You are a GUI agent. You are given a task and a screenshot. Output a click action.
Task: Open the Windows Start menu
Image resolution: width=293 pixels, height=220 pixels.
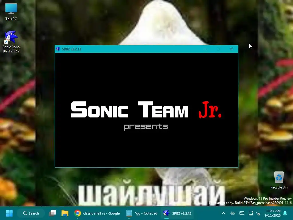tap(9, 213)
